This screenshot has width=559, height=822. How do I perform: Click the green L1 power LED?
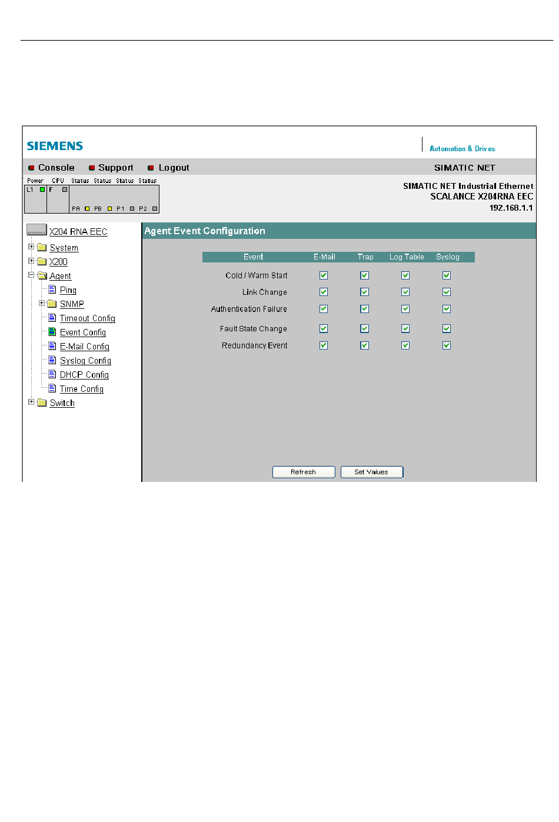[x=42, y=189]
